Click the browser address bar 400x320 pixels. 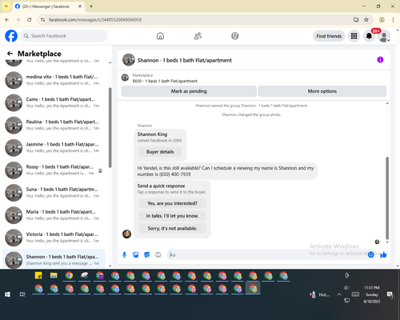tap(198, 20)
